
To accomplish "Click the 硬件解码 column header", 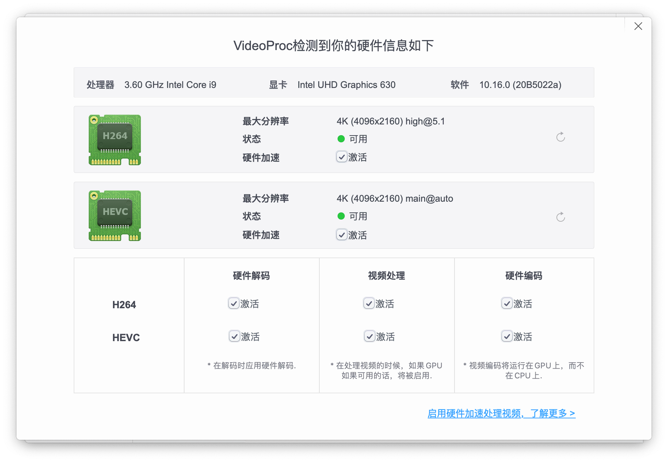I will [251, 276].
